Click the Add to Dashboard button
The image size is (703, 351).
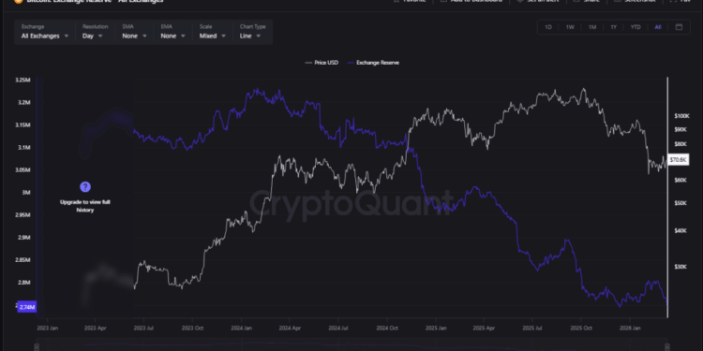[471, 1]
